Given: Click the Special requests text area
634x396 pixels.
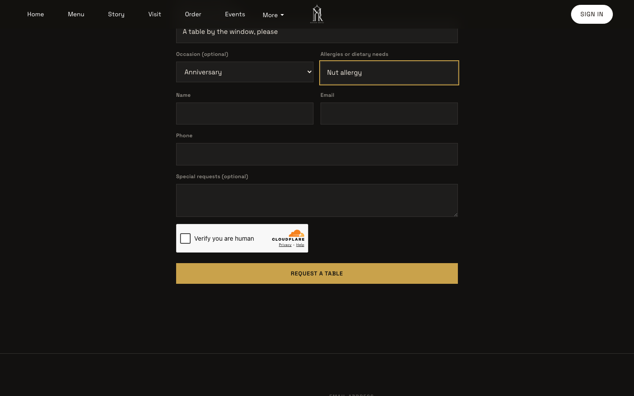Looking at the screenshot, I should [317, 201].
